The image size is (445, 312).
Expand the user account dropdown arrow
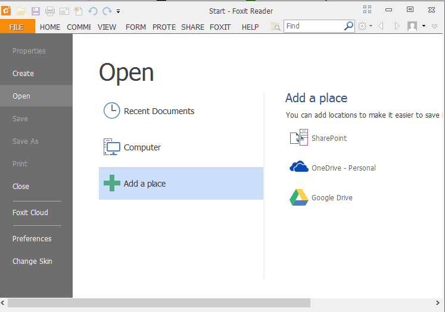[x=424, y=26]
